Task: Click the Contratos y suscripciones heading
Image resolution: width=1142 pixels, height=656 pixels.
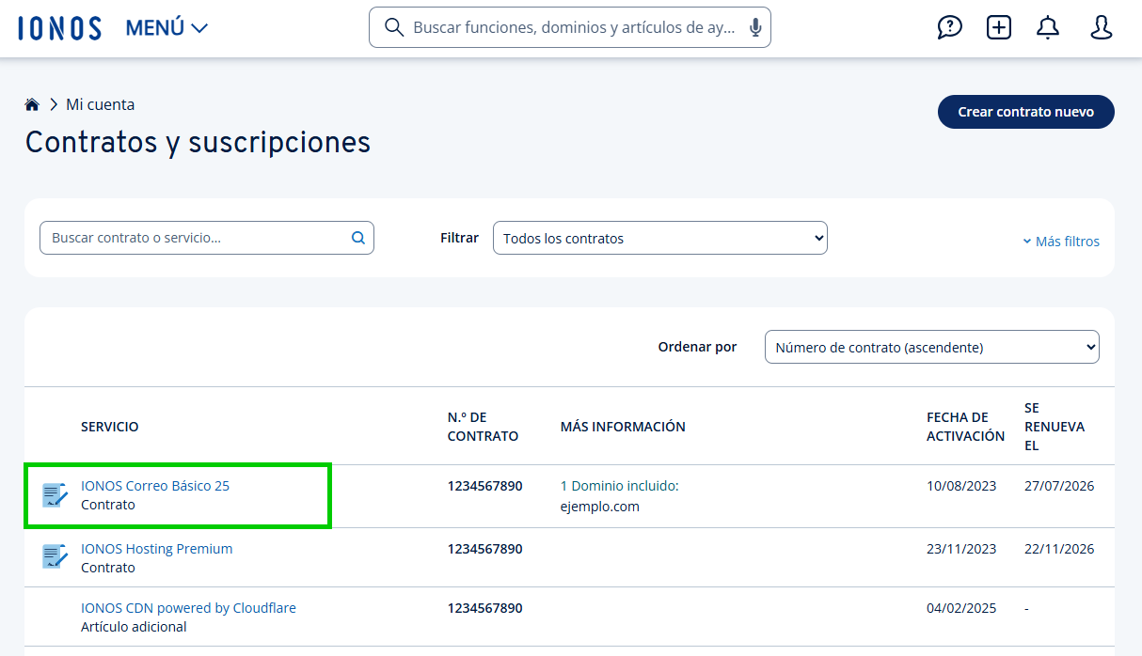Action: tap(198, 142)
